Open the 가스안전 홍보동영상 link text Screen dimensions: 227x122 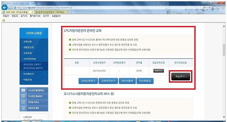point(36,90)
